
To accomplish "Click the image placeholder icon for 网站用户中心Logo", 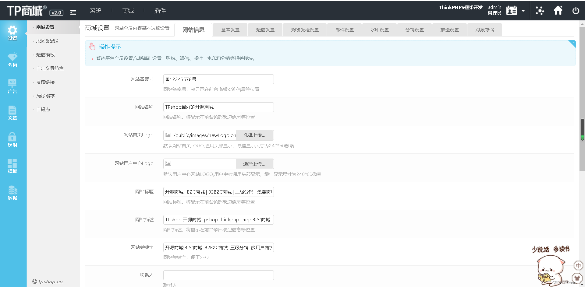I will 168,163.
